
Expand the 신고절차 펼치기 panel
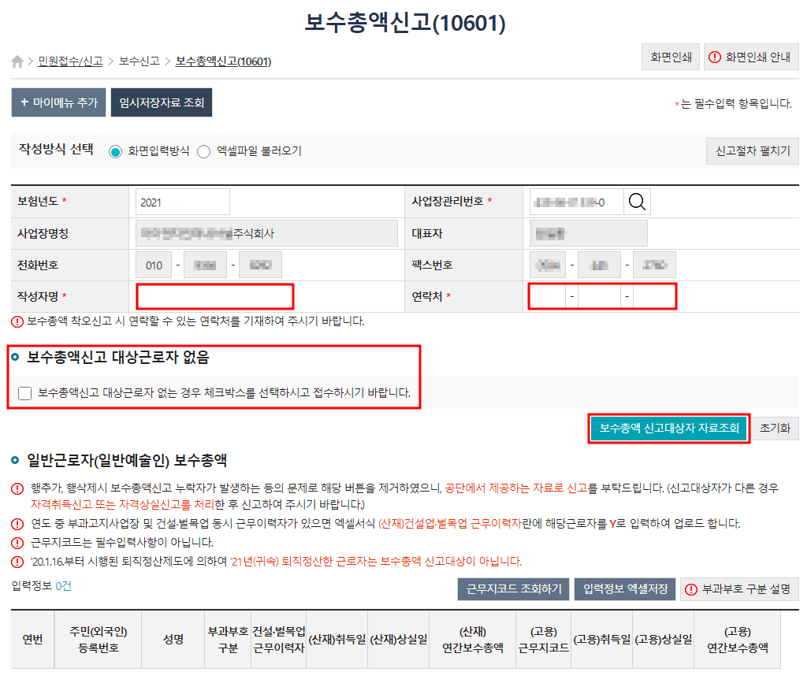752,150
